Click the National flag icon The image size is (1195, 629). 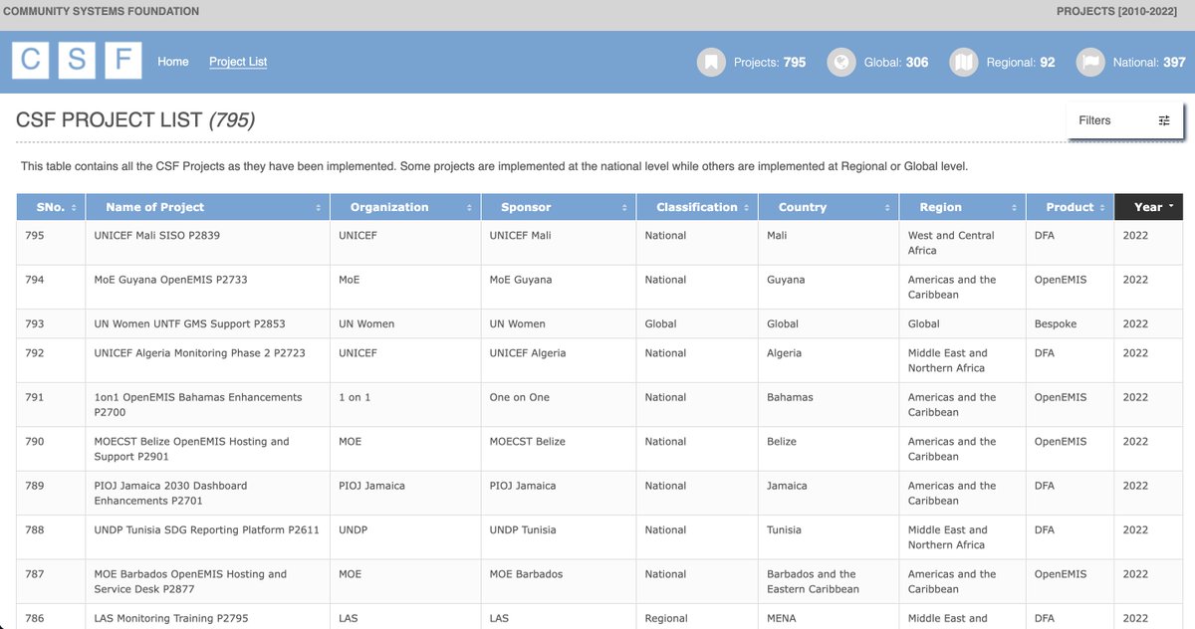coord(1090,62)
